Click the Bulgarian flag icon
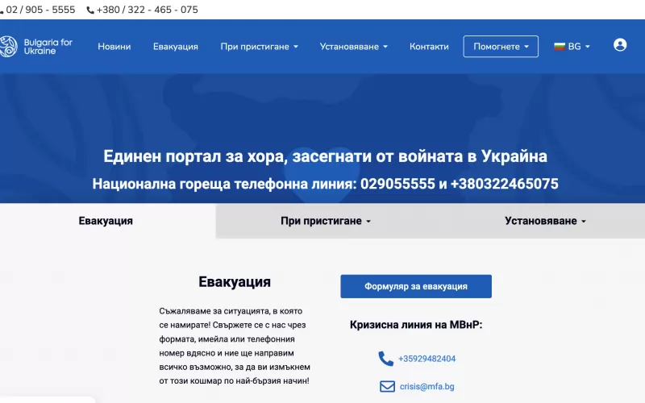 (559, 47)
